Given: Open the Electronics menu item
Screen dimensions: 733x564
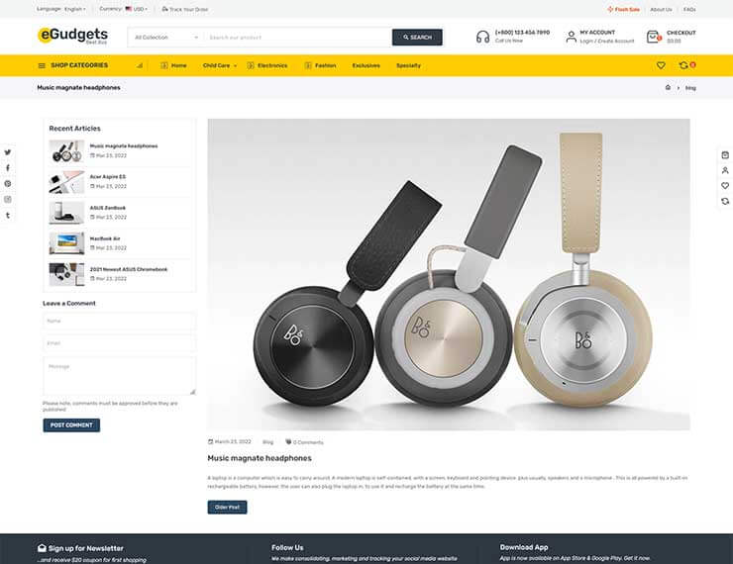Looking at the screenshot, I should click(266, 66).
